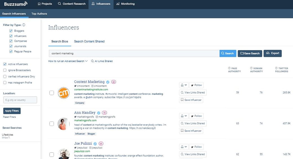Click Content Marketing's verified badge icon
This screenshot has height=159, width=293.
[108, 82]
